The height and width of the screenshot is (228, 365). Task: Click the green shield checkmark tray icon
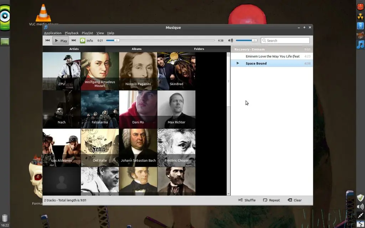[360, 198]
